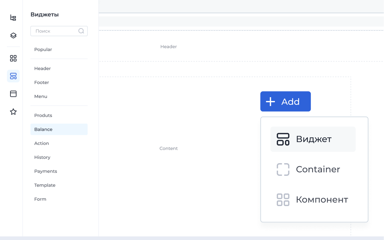The width and height of the screenshot is (384, 240).
Task: Open the tree hierarchy panel in the sidebar
Action: point(13,17)
